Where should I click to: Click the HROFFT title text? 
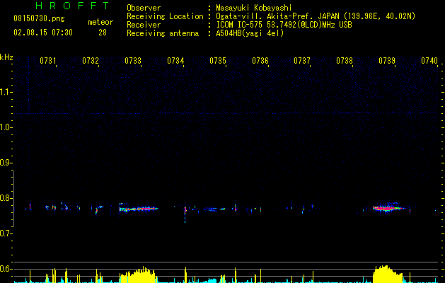click(72, 6)
